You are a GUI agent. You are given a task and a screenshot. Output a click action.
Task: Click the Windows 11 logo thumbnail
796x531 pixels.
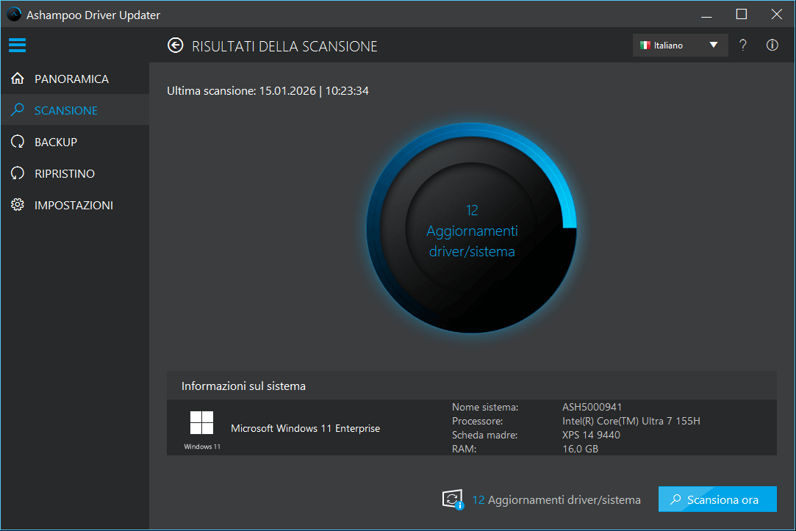click(201, 423)
